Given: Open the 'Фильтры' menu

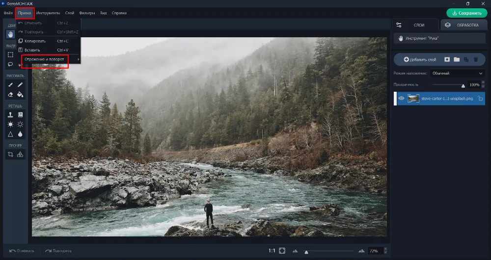Looking at the screenshot, I should [x=87, y=13].
